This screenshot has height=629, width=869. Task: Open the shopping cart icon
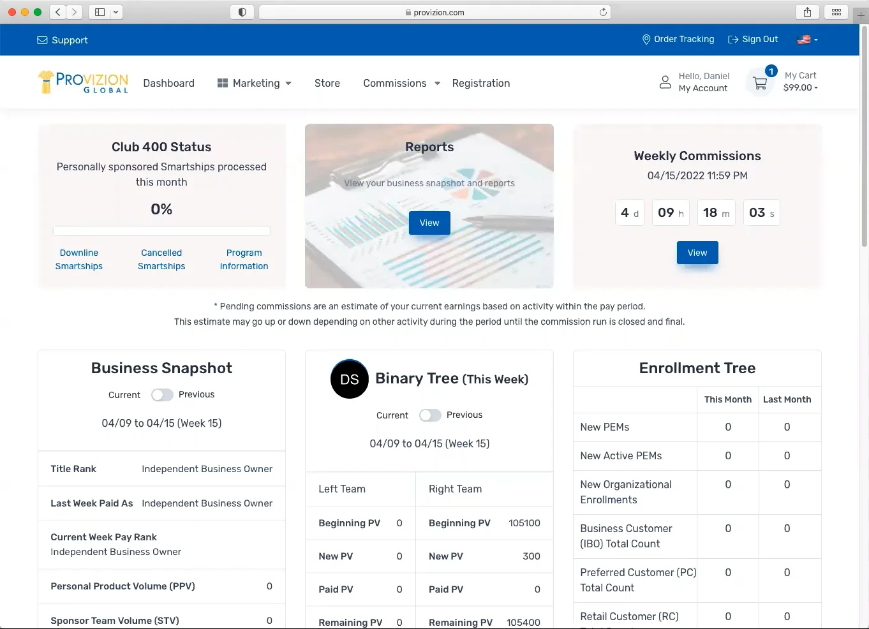pos(760,84)
